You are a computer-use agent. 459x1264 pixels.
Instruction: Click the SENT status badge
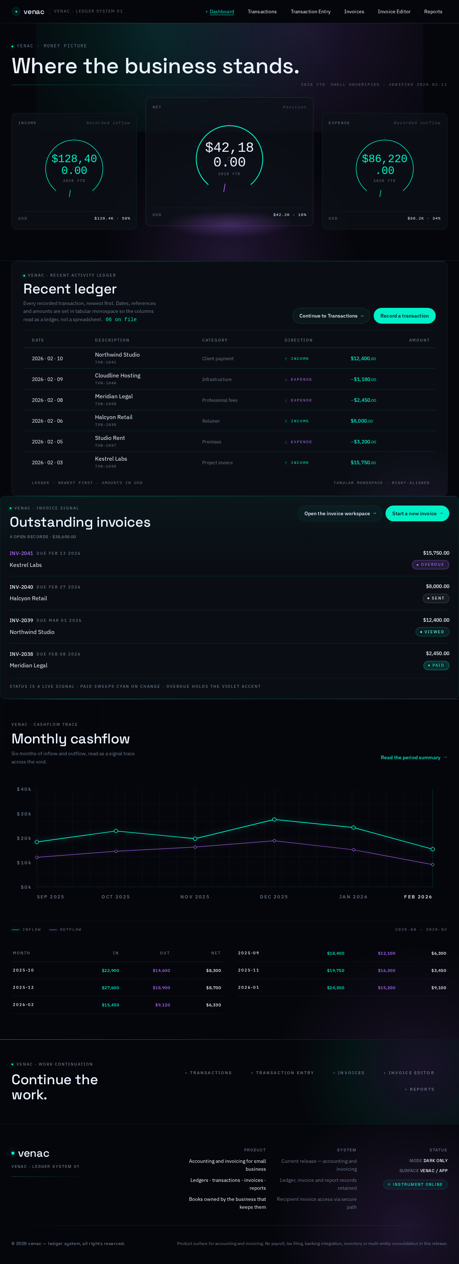436,598
